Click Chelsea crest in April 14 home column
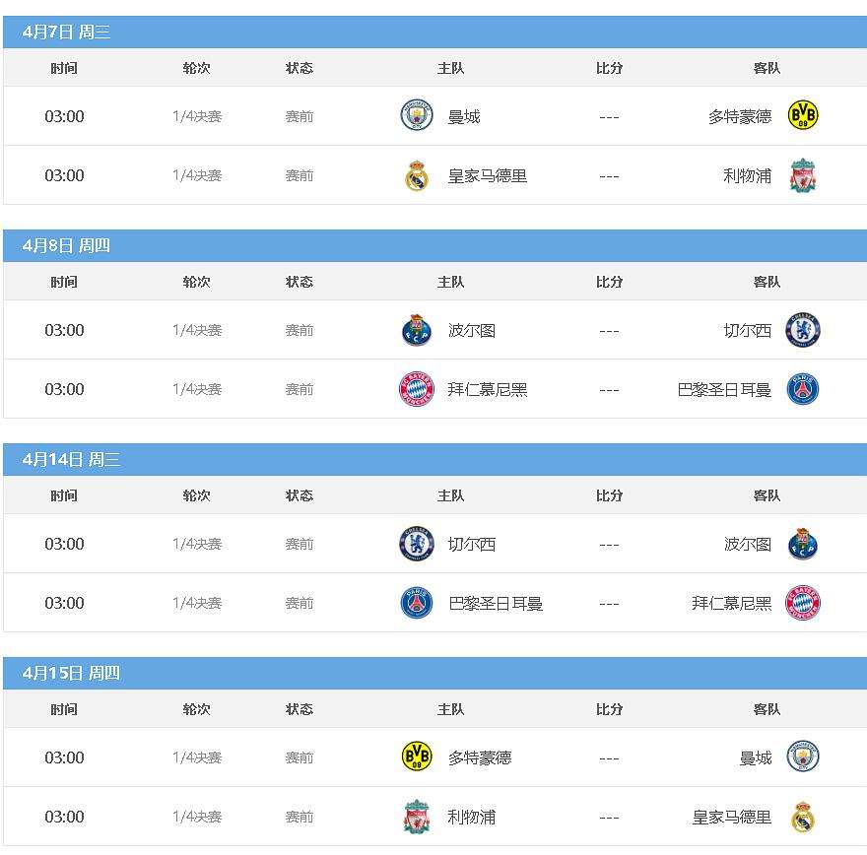Screen dimensions: 867x855 click(x=417, y=544)
